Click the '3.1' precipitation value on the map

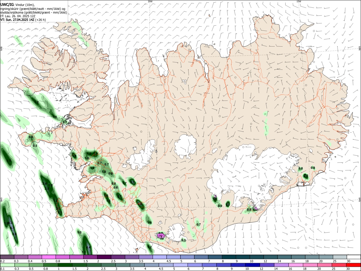coord(133,182)
